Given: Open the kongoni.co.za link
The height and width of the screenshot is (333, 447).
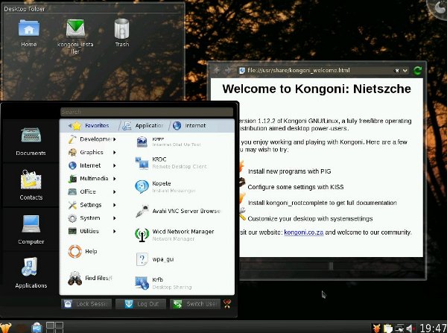Looking at the screenshot, I should click(x=304, y=232).
